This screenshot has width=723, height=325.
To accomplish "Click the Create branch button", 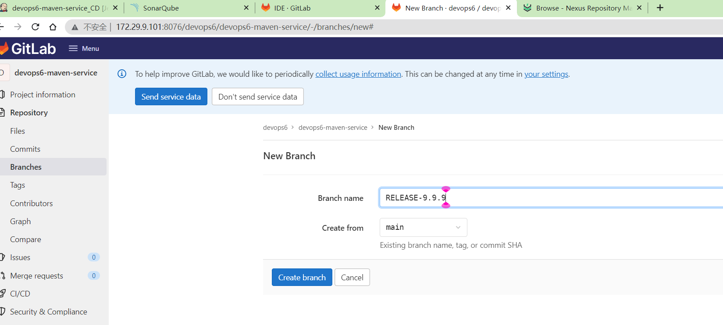I will [302, 277].
